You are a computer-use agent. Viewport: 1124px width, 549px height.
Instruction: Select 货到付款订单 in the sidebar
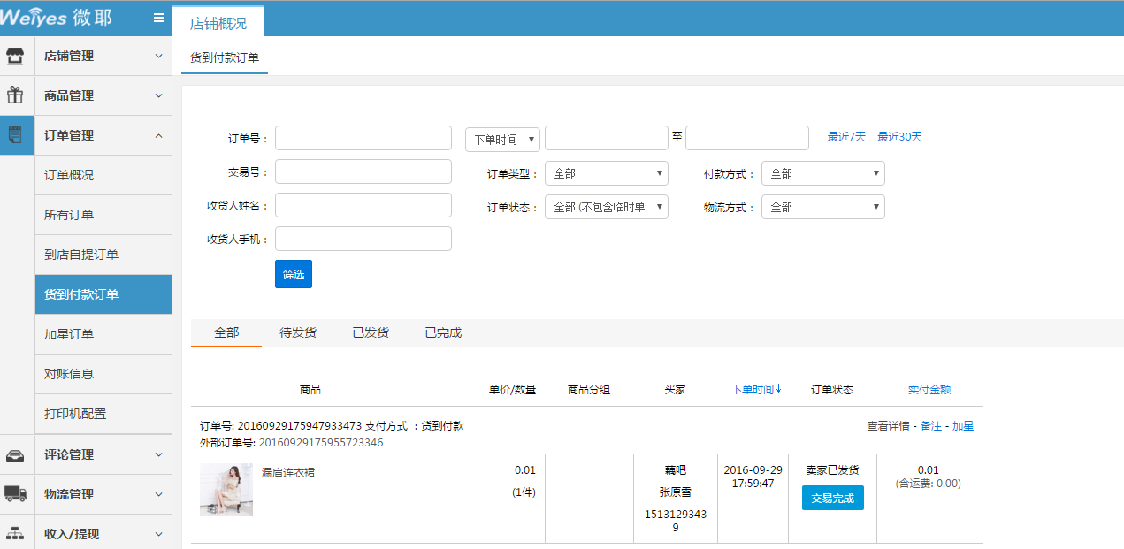(103, 294)
